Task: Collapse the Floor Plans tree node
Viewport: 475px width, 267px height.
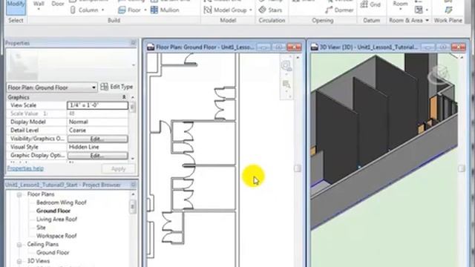Action: [19, 194]
